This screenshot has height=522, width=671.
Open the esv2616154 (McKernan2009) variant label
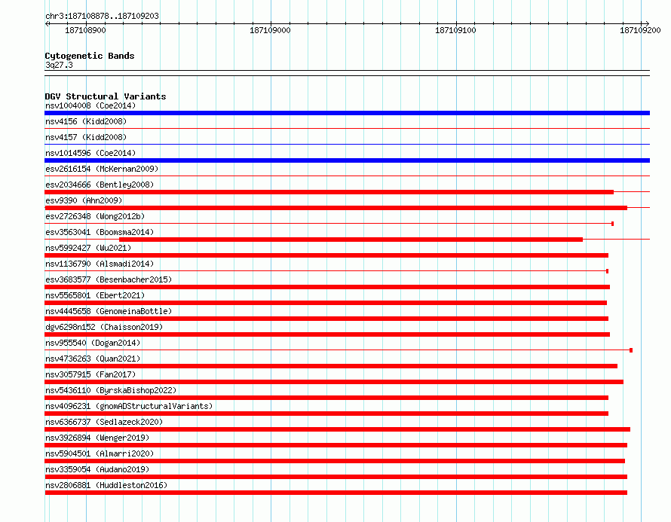pyautogui.click(x=102, y=169)
